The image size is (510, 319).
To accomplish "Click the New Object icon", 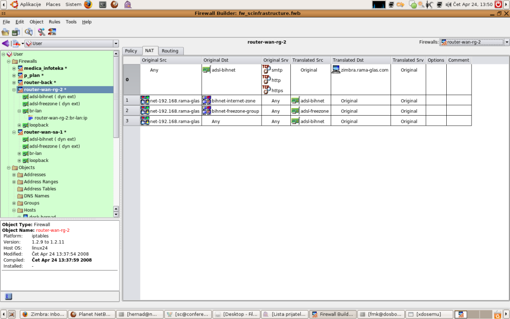I will pos(17,43).
